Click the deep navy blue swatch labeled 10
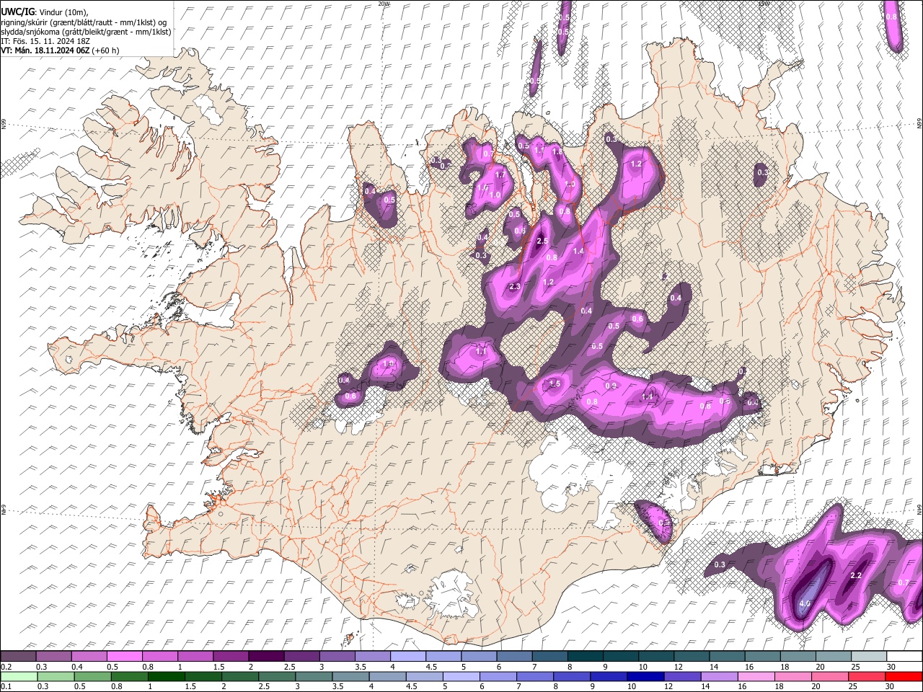The image size is (923, 692). [645, 676]
